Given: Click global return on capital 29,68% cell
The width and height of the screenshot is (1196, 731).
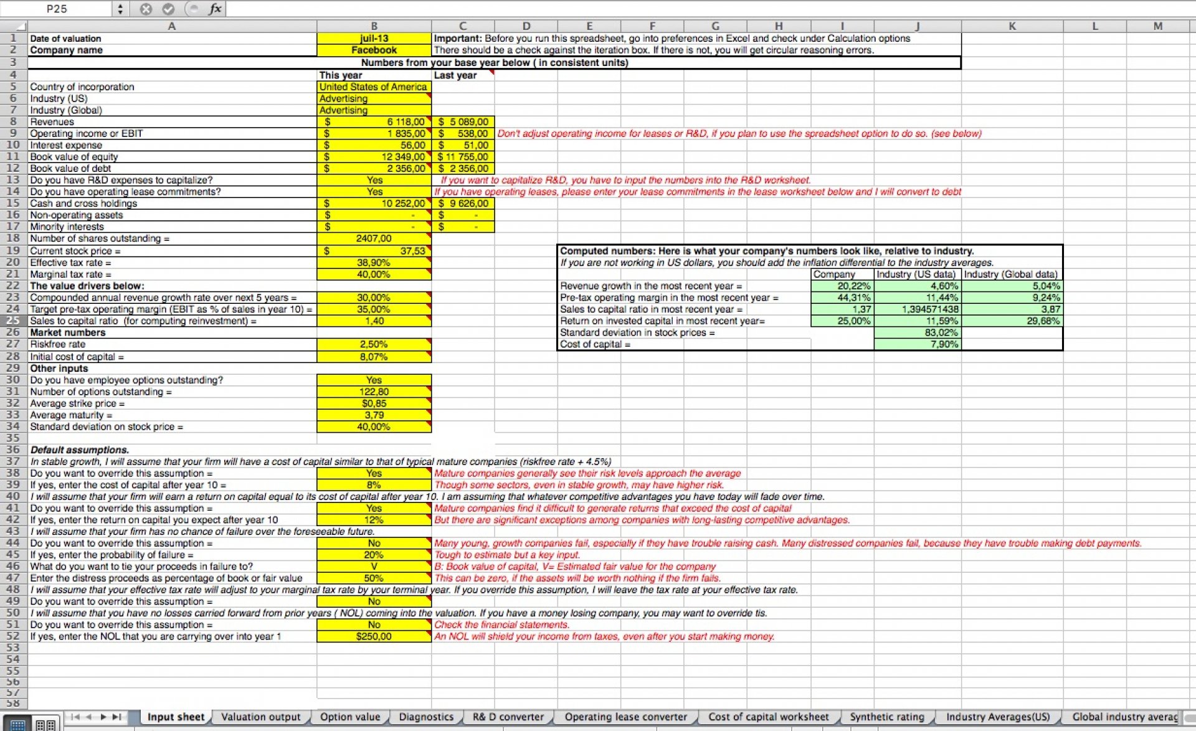Looking at the screenshot, I should pyautogui.click(x=1012, y=321).
